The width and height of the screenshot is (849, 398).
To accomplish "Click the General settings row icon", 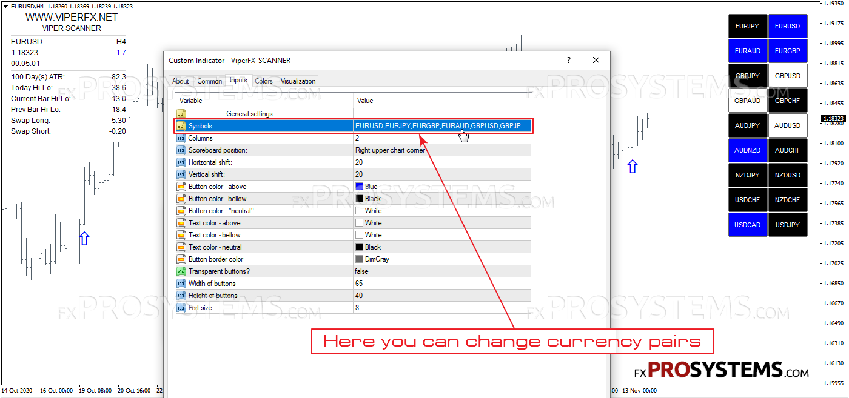I will coord(181,114).
